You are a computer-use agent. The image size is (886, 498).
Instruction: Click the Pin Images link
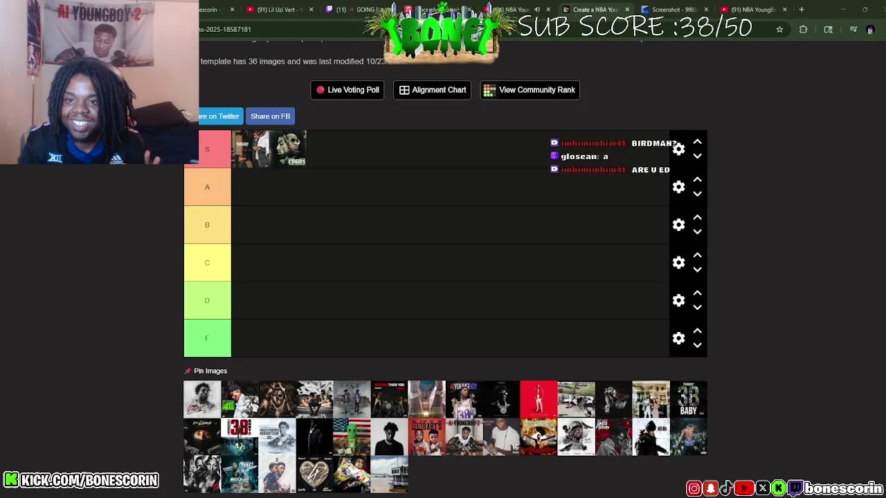coord(210,371)
